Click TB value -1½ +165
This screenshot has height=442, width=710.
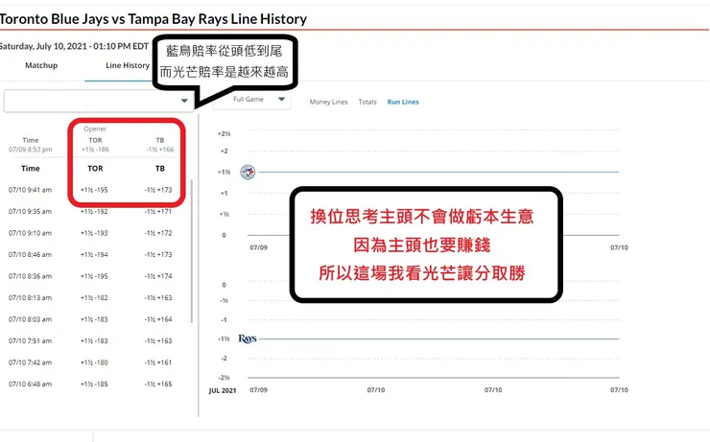158,384
